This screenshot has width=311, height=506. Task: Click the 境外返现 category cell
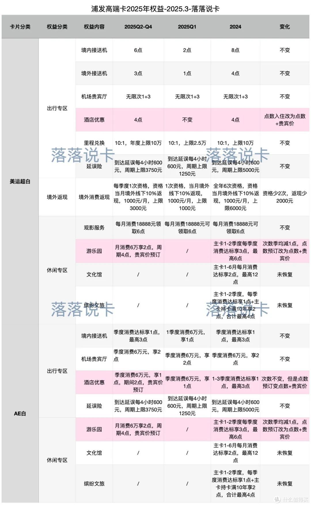[57, 197]
